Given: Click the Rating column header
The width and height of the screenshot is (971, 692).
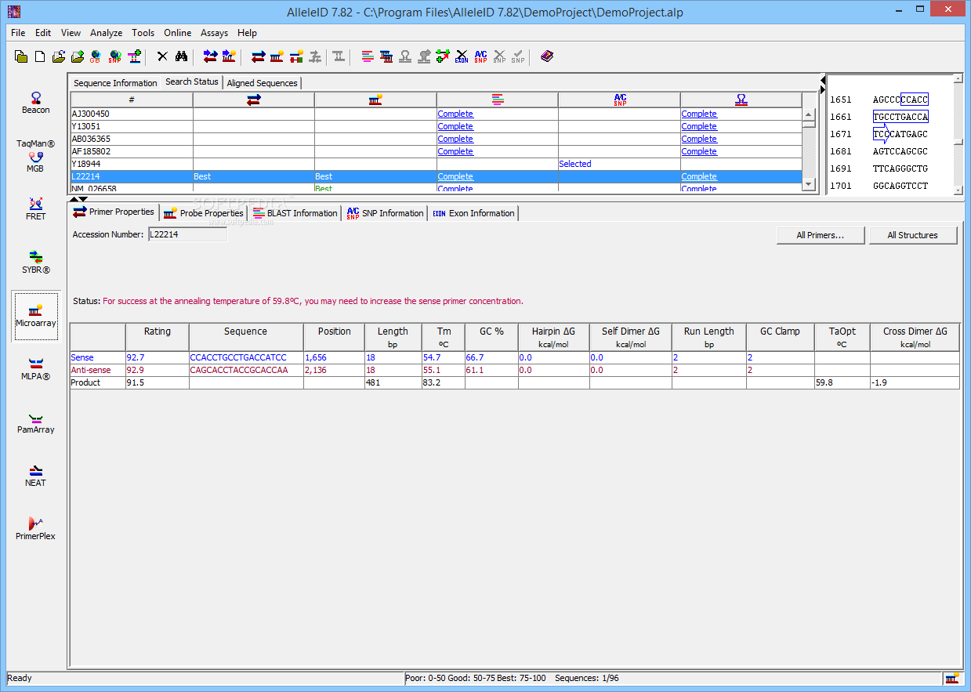Looking at the screenshot, I should click(157, 337).
